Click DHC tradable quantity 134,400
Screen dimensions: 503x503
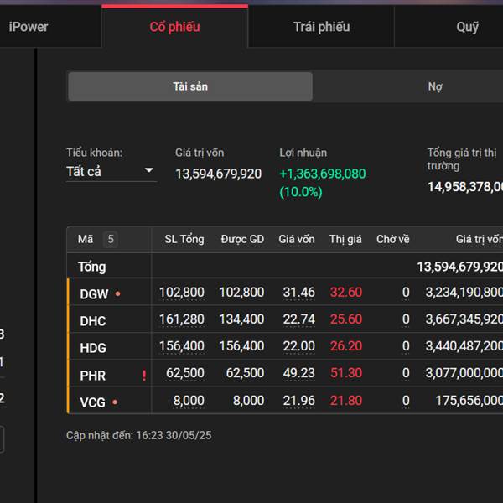click(242, 319)
